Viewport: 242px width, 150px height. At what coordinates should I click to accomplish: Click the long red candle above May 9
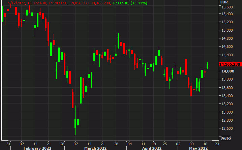click(x=186, y=67)
